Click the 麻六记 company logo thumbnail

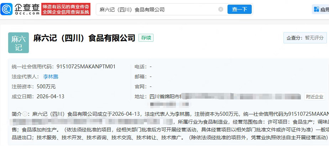coord(19,43)
